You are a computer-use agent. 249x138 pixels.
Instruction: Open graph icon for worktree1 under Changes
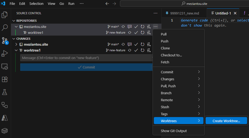(x=149, y=50)
